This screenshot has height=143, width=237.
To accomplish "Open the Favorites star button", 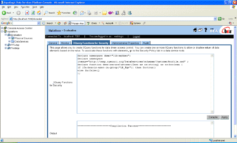I will (x=64, y=13).
